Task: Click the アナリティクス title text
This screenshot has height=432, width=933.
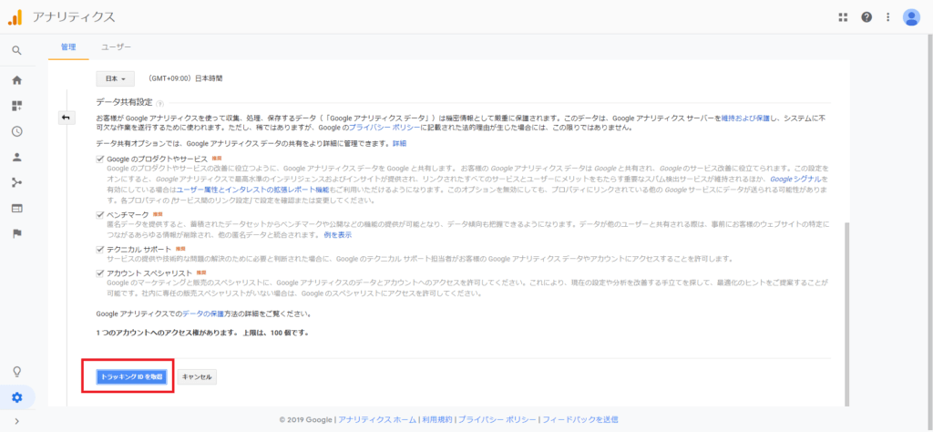Action: click(74, 17)
